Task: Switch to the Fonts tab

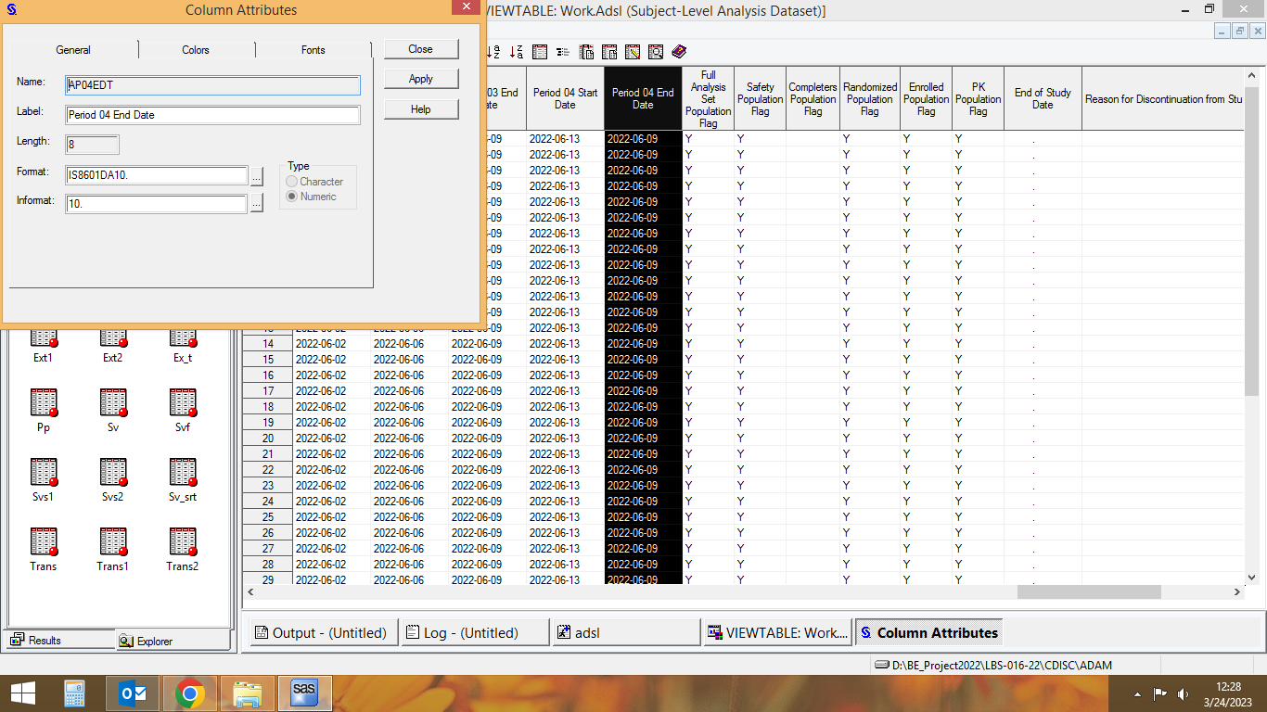Action: pos(313,50)
